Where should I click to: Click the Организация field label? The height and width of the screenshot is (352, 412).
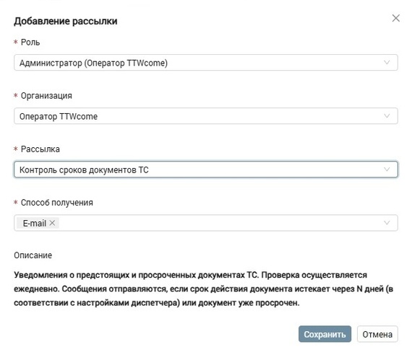[46, 96]
